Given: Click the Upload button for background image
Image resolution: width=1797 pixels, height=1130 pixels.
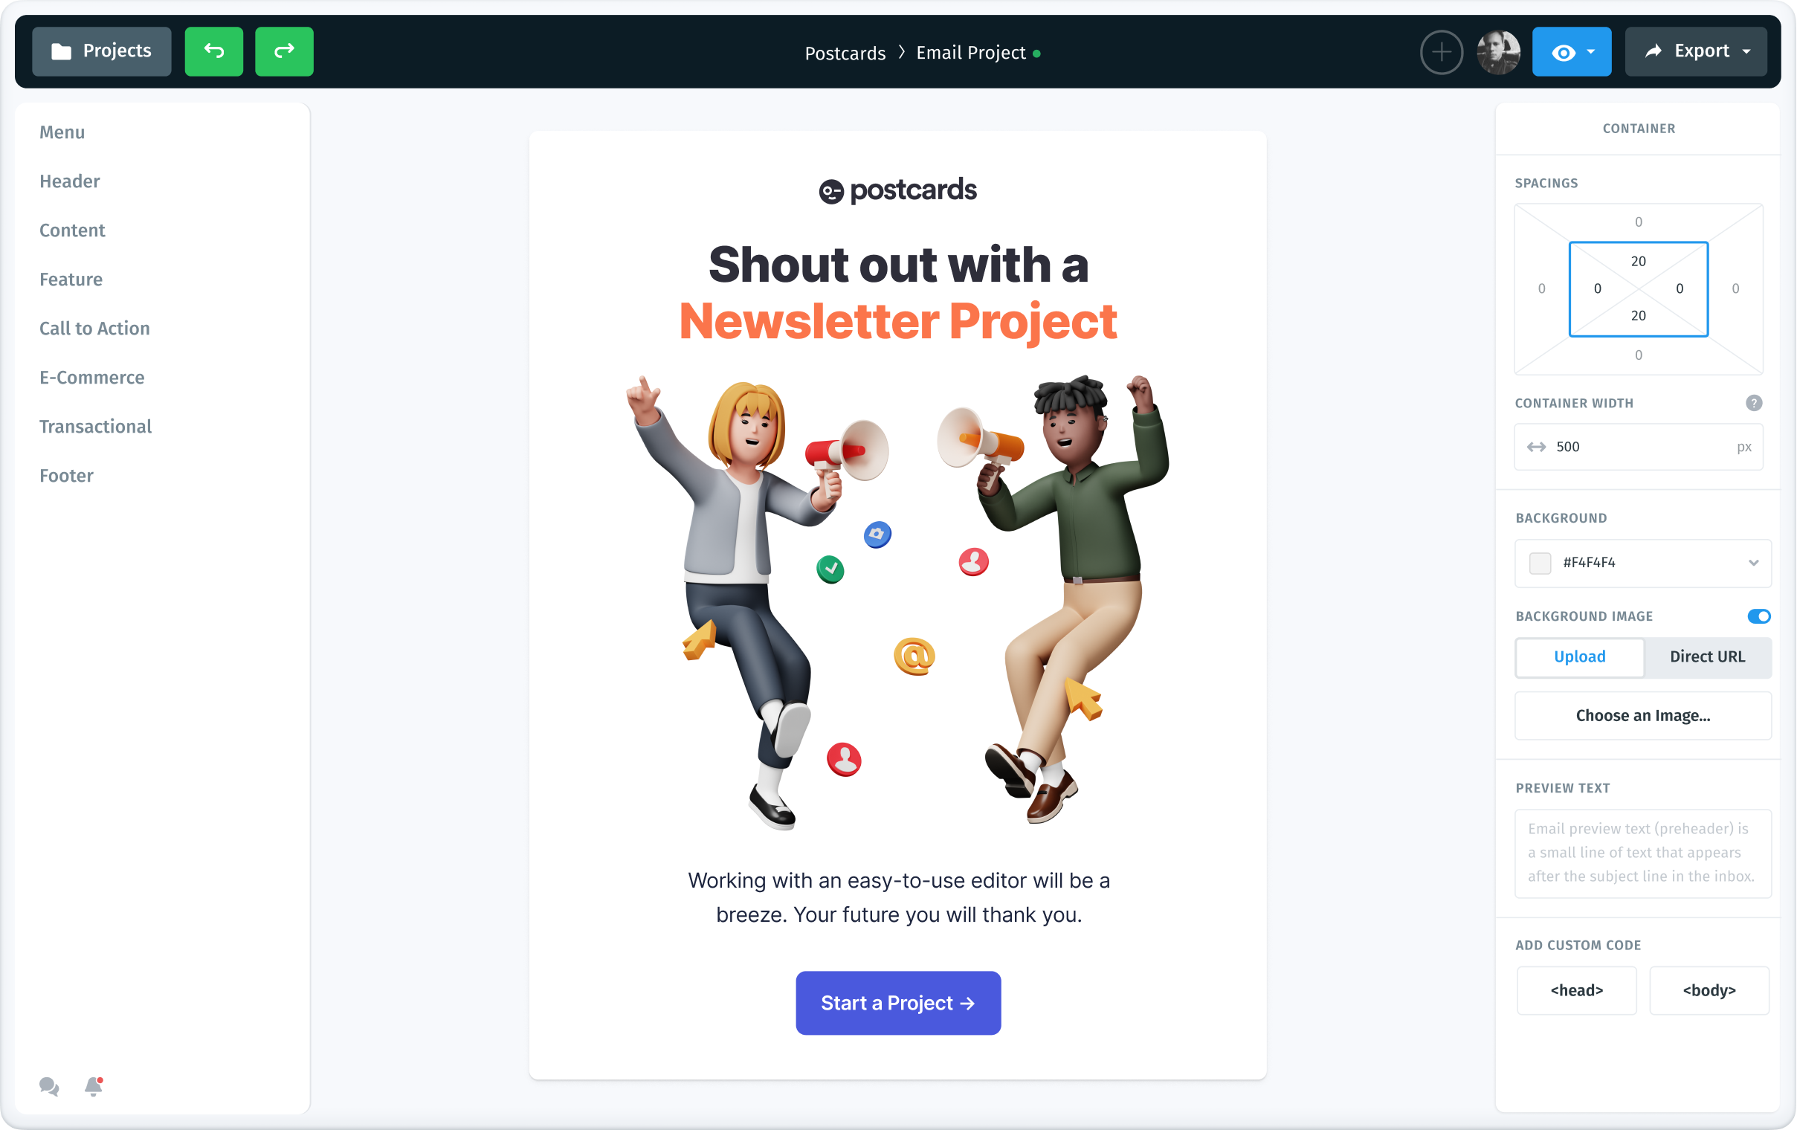Looking at the screenshot, I should point(1578,656).
